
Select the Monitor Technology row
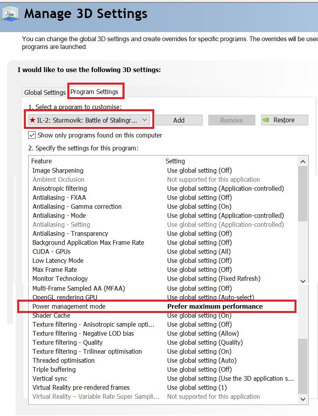(163, 279)
